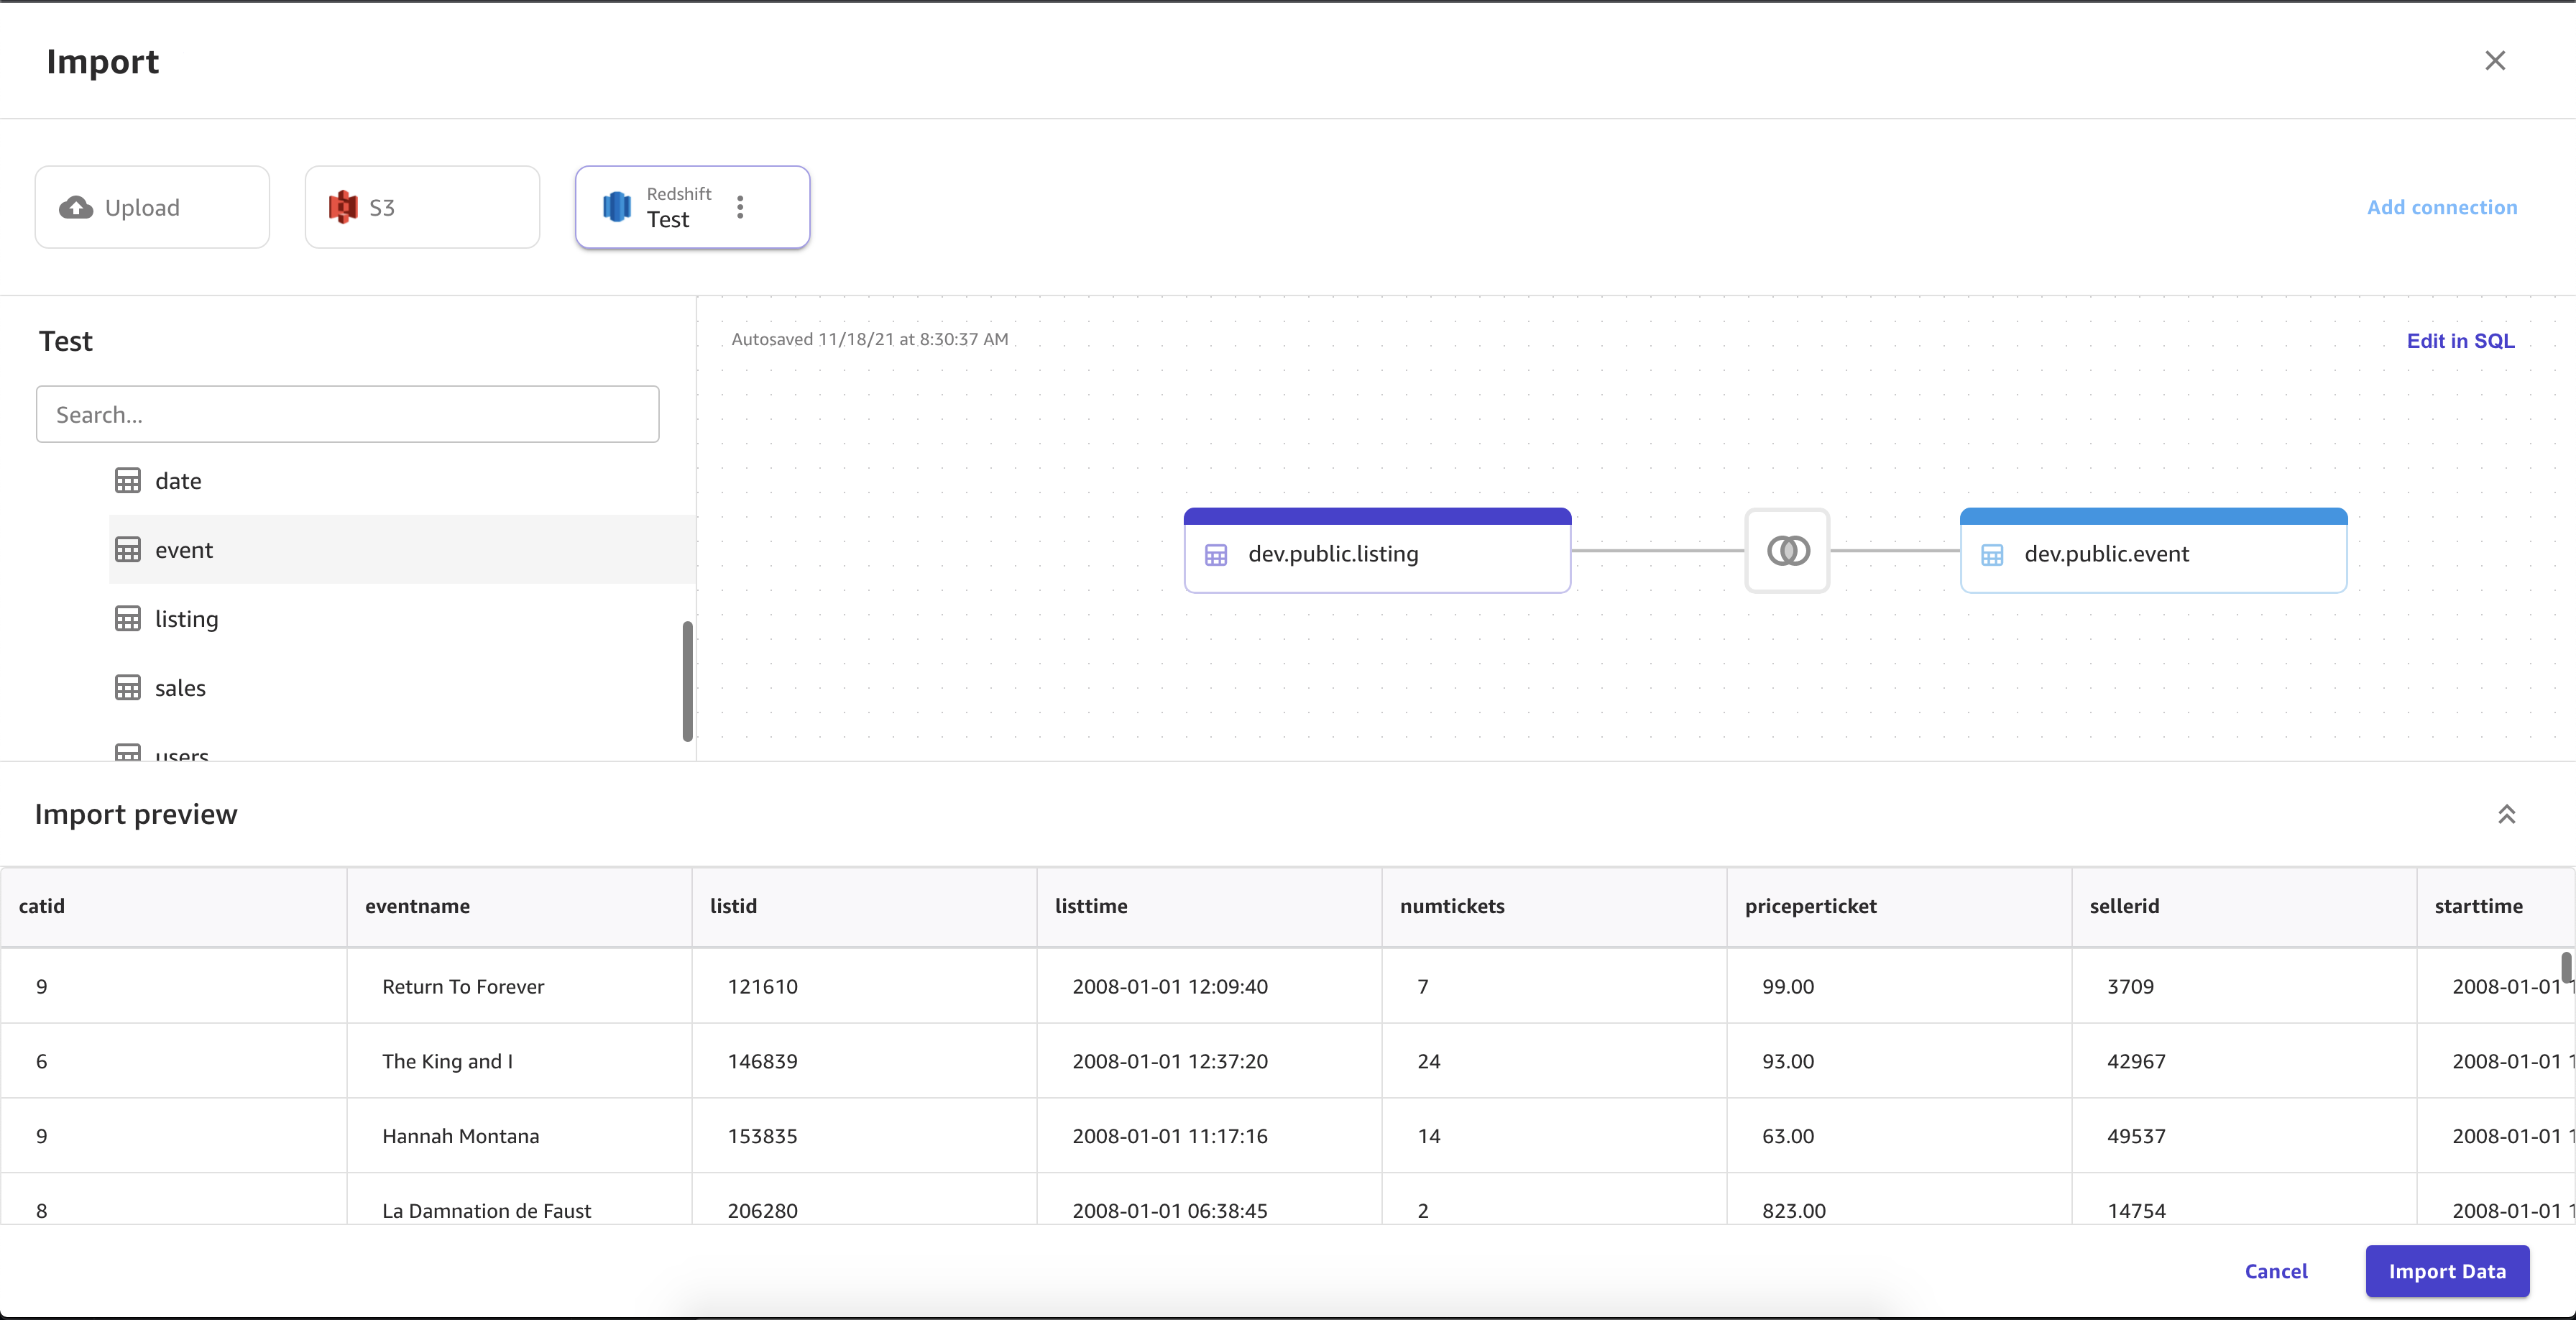Click the join/relationship icon between tables
The width and height of the screenshot is (2576, 1320).
pyautogui.click(x=1788, y=551)
